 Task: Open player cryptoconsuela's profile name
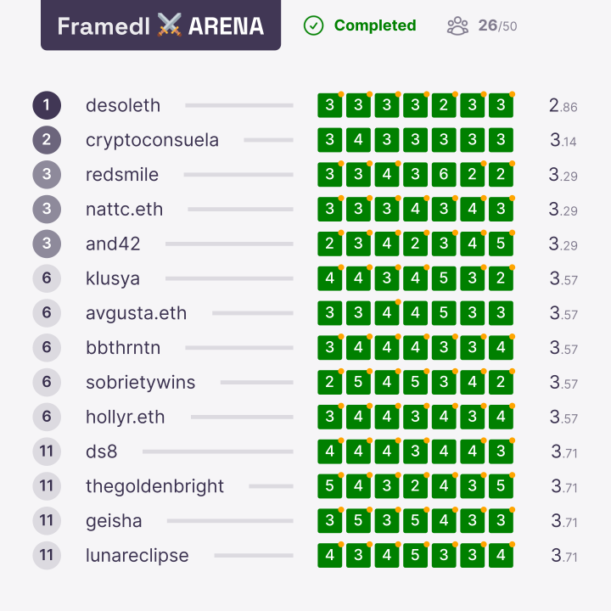click(x=152, y=140)
